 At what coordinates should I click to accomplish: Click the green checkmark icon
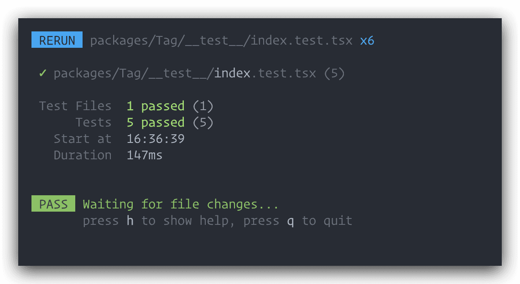click(x=42, y=73)
